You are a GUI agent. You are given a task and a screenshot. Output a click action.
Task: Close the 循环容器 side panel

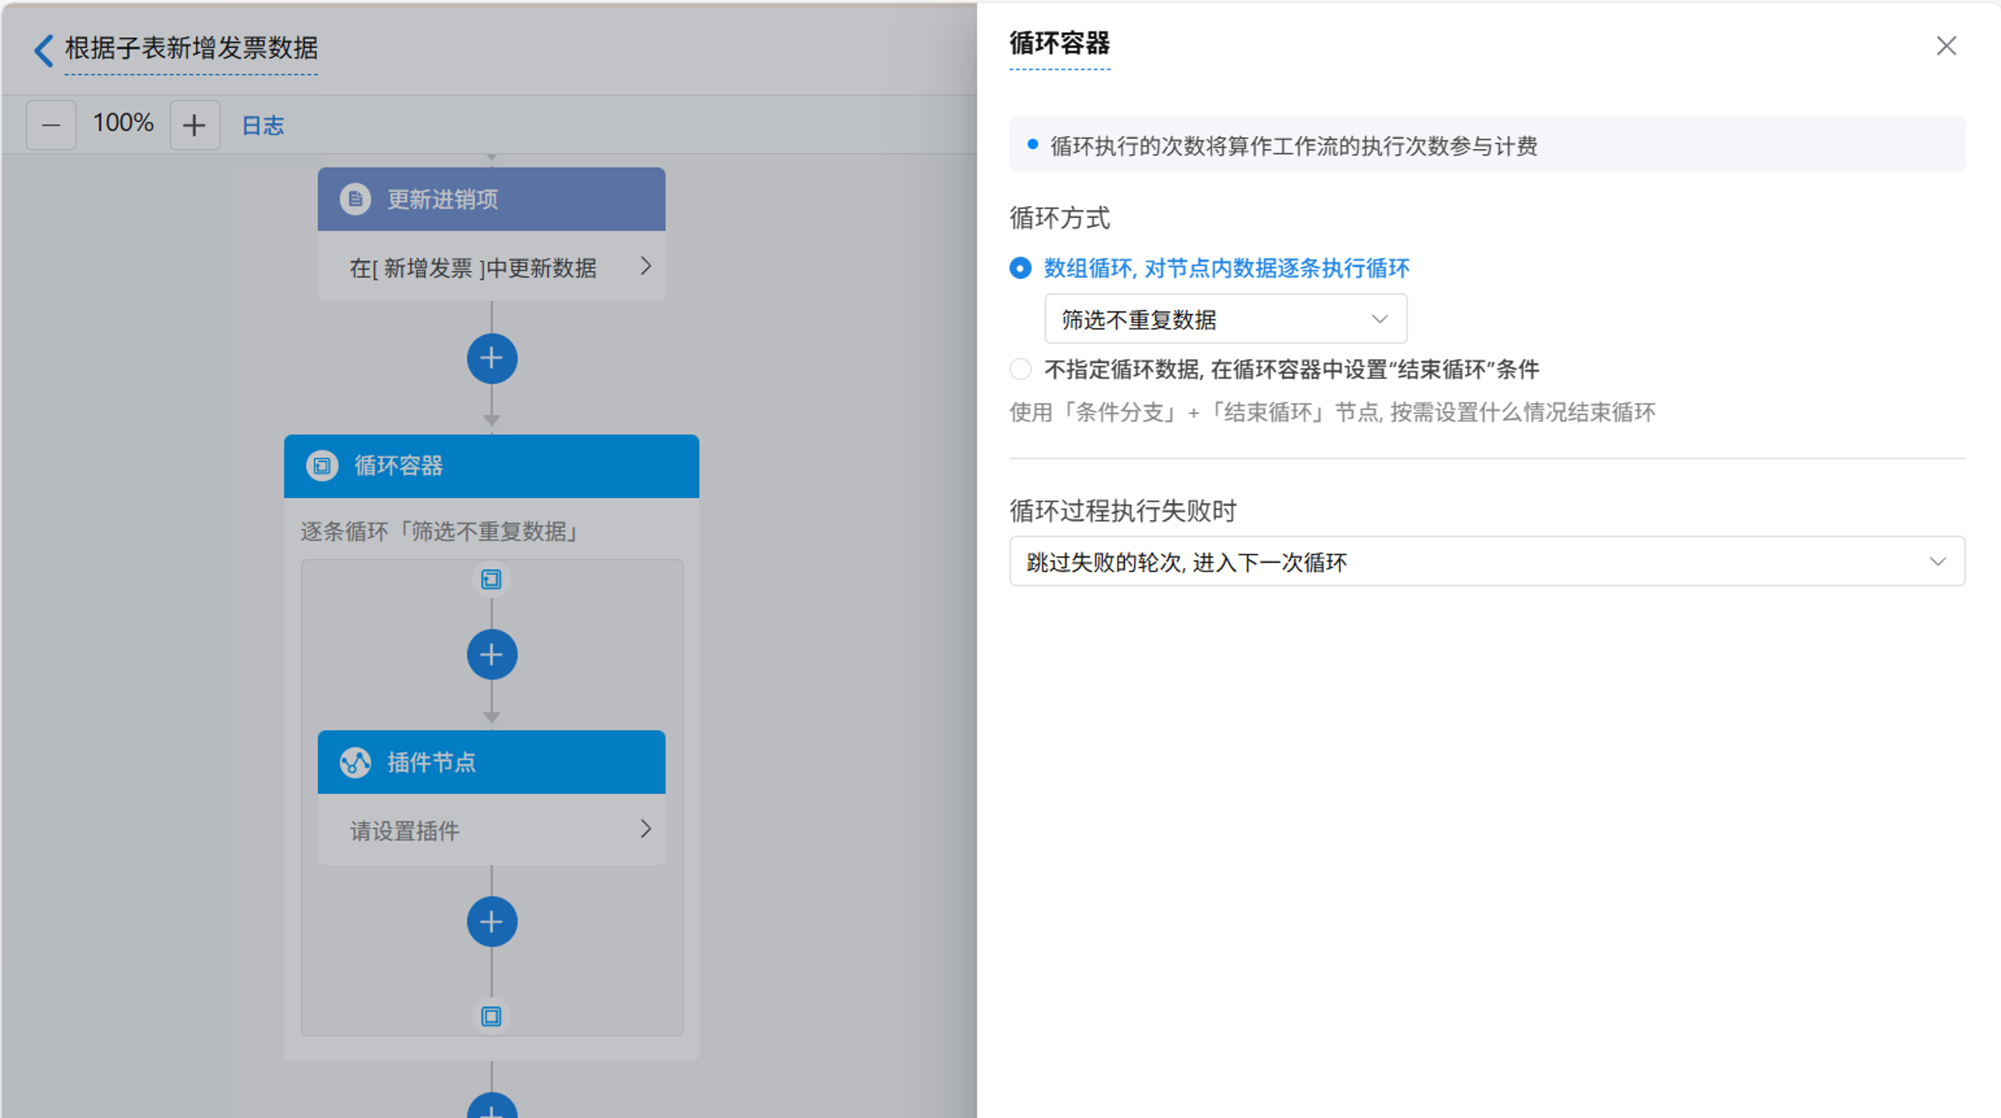click(x=1946, y=46)
